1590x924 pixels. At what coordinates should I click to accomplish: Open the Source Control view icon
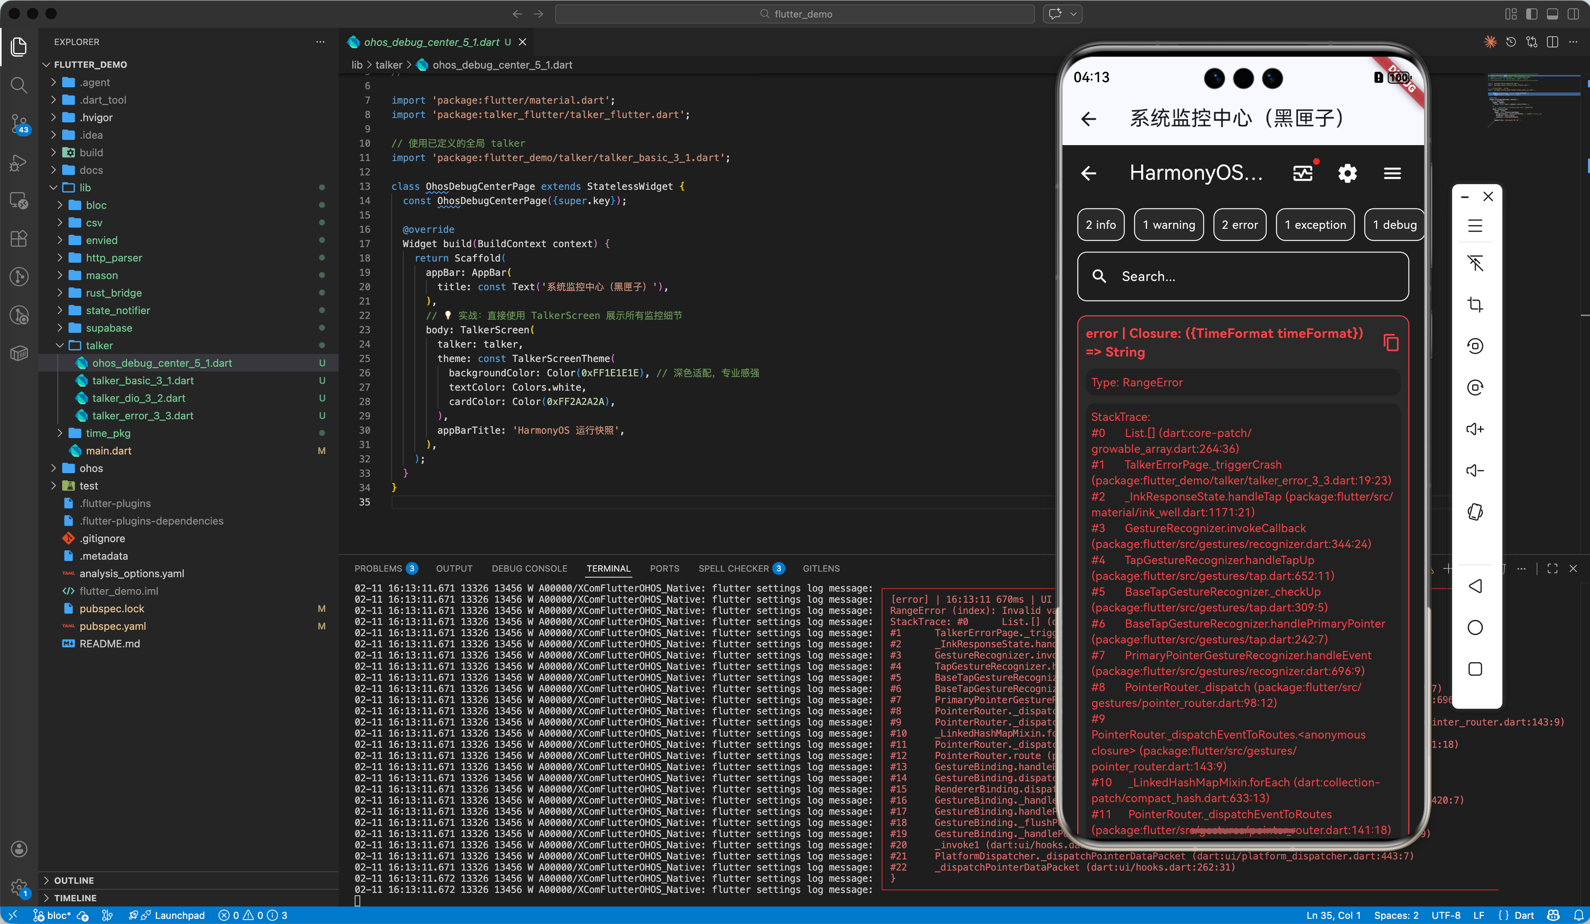[x=19, y=124]
